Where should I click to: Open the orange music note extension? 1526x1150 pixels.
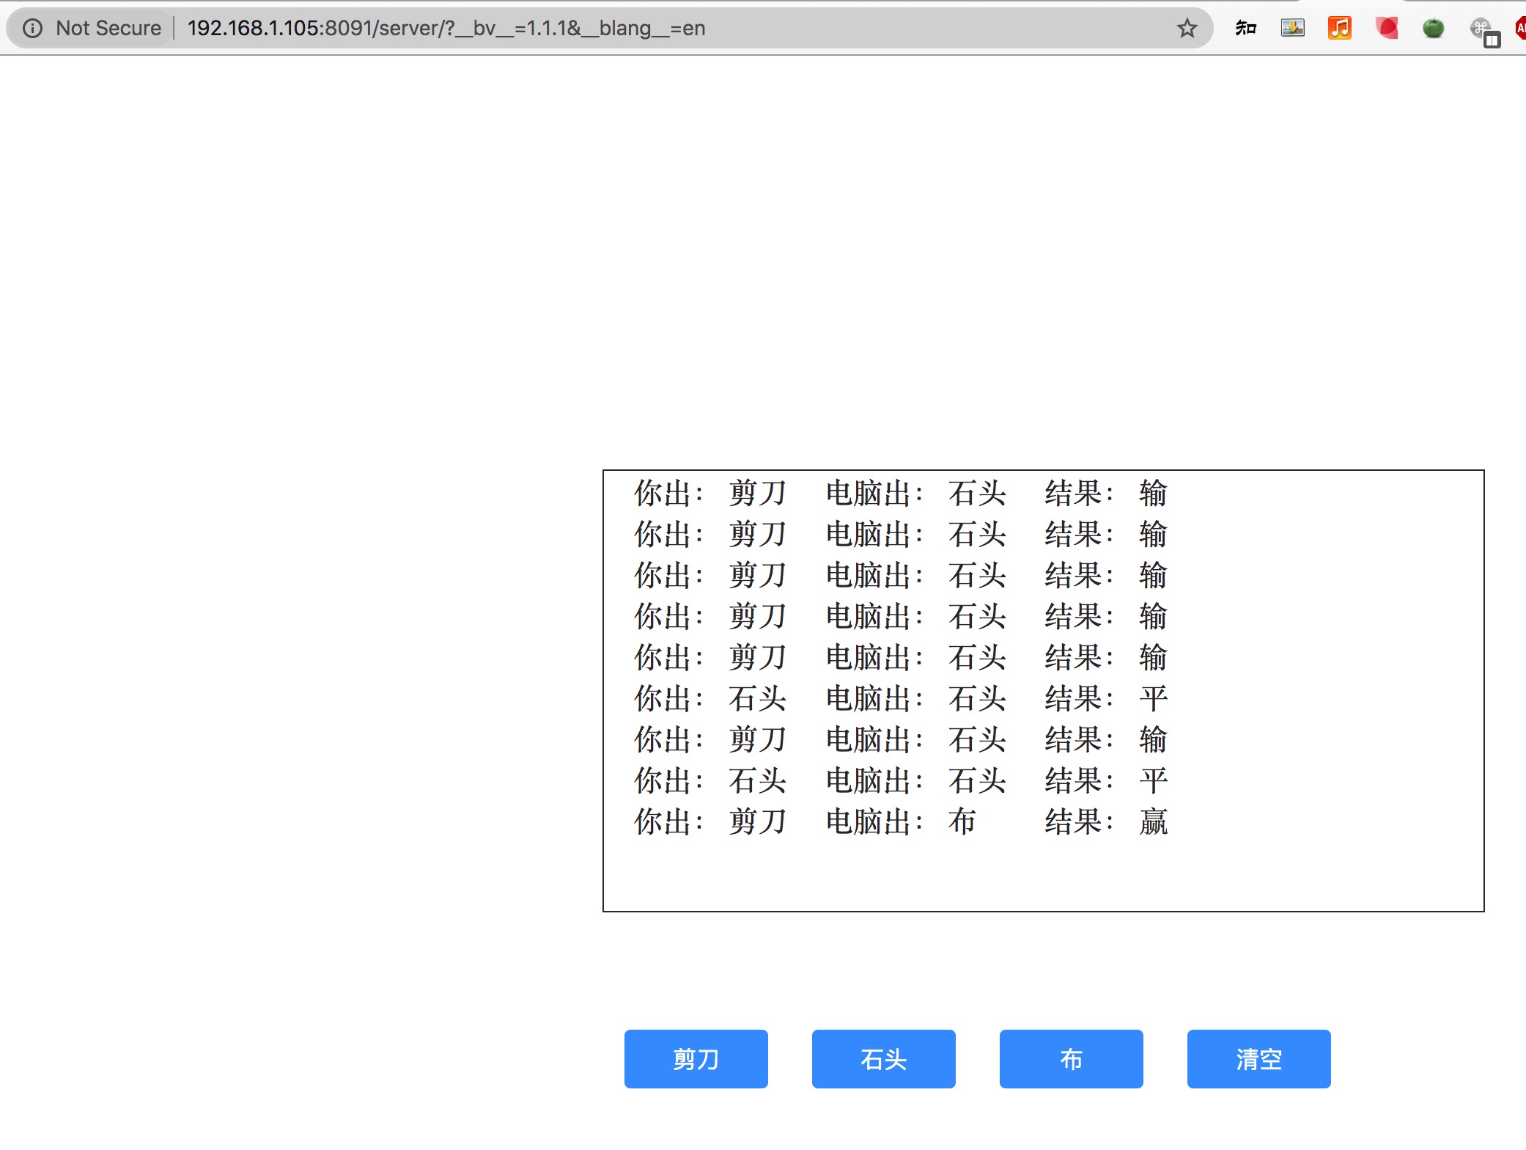1340,29
